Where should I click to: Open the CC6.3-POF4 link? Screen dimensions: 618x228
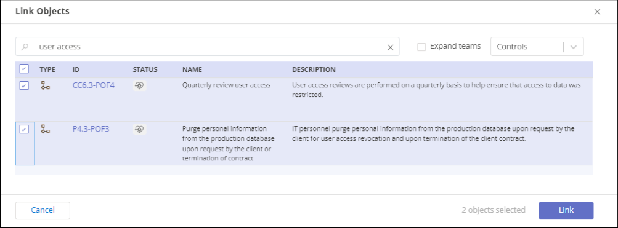[x=94, y=85]
